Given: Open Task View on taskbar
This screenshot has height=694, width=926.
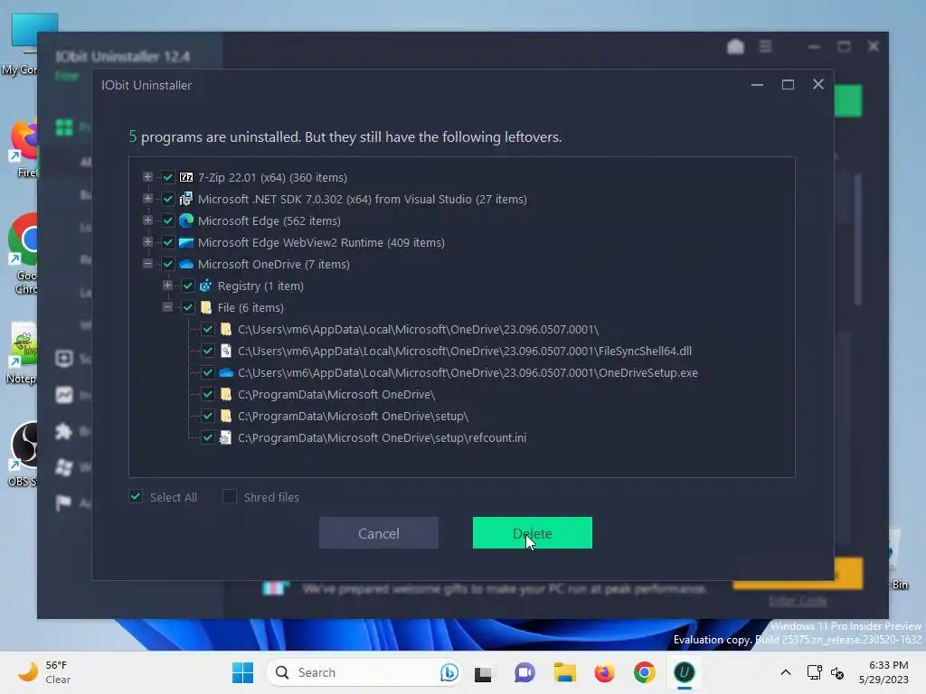Looking at the screenshot, I should [483, 672].
